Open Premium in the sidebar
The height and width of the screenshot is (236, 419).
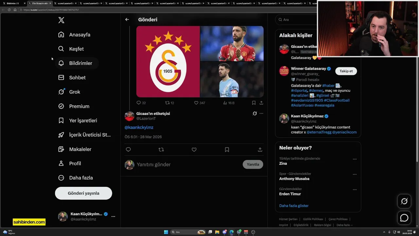point(74,106)
